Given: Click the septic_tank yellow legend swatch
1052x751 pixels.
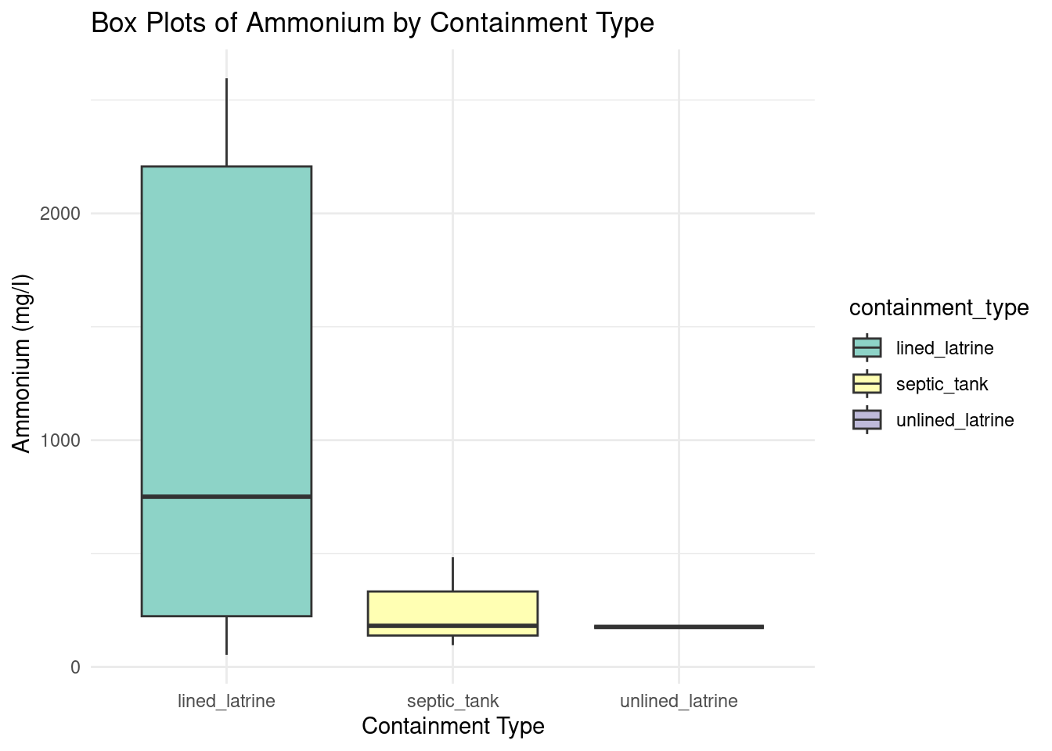Looking at the screenshot, I should pos(866,384).
